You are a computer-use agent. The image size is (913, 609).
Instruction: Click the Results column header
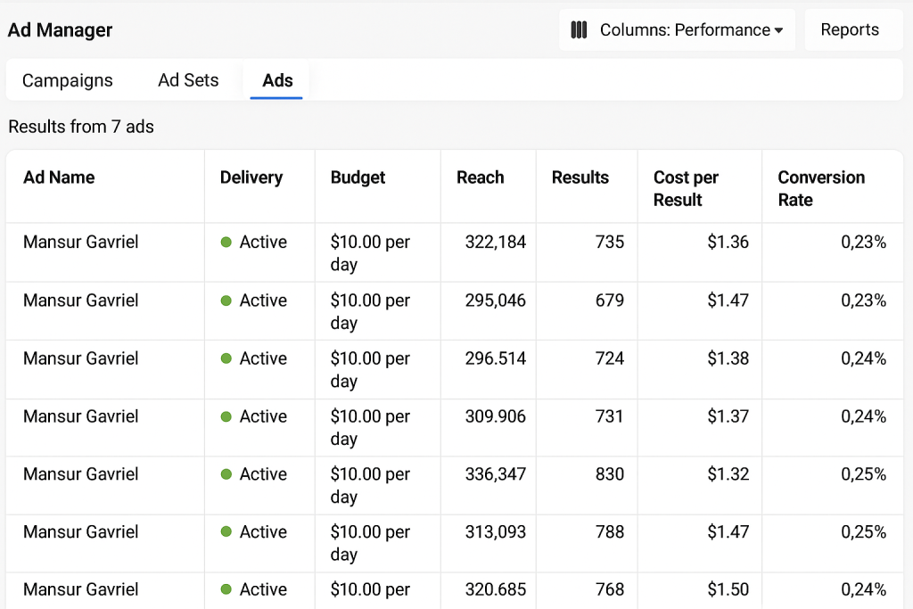580,177
